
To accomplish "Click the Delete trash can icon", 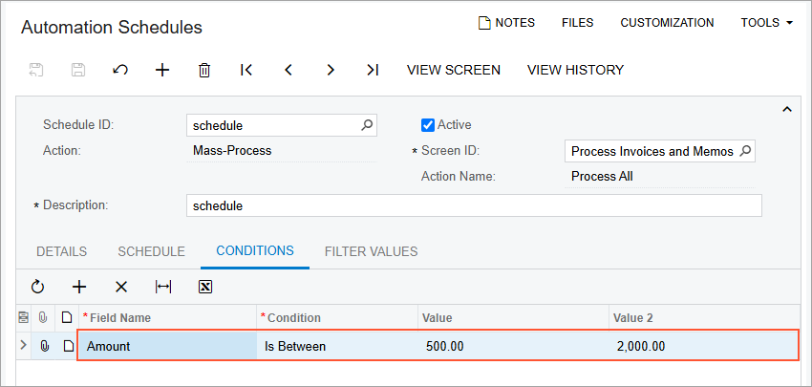I will (x=204, y=70).
